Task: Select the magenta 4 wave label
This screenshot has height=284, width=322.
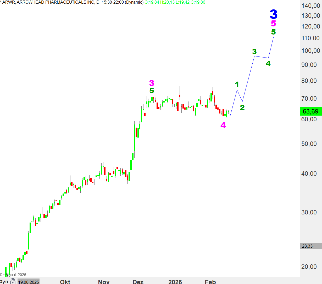Action: (223, 126)
